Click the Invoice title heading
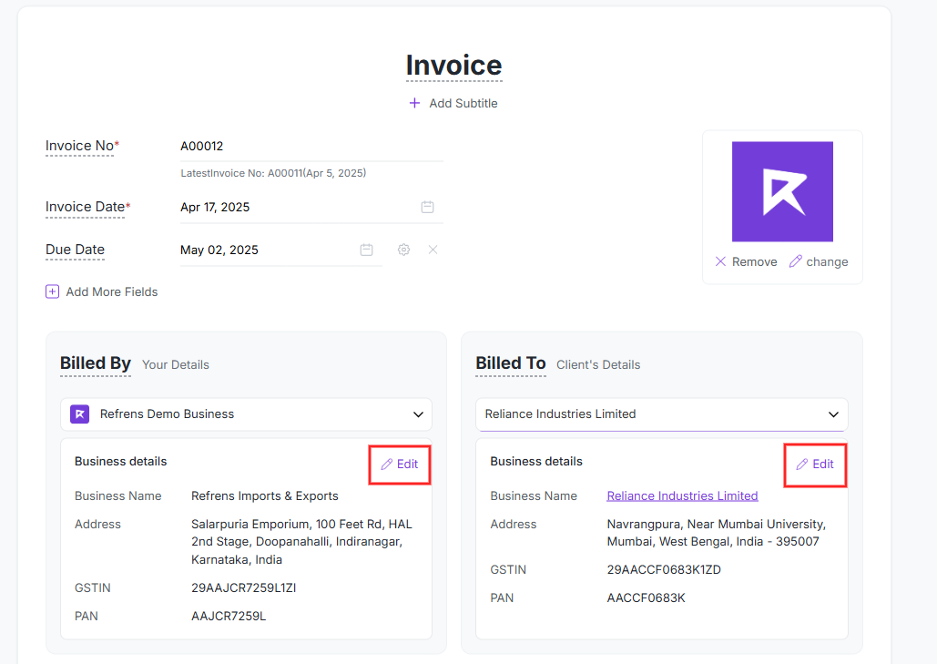This screenshot has height=664, width=937. [454, 66]
